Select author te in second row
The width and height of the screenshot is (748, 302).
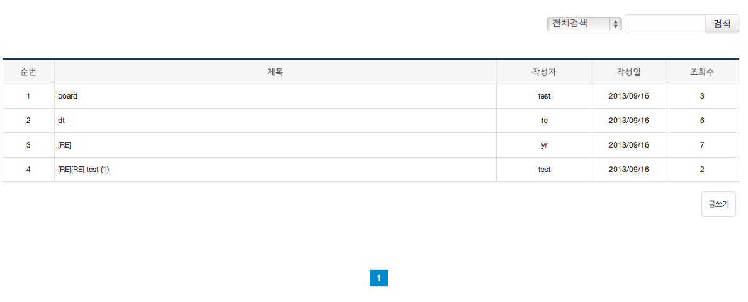click(544, 121)
